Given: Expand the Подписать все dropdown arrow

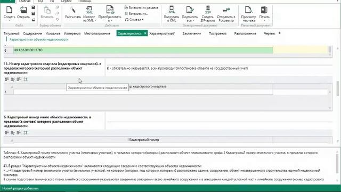Looking at the screenshot, I should [x=193, y=20].
